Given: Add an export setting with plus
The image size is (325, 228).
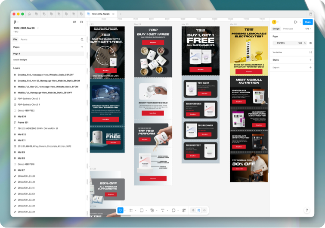Looking at the screenshot, I should click(x=310, y=67).
